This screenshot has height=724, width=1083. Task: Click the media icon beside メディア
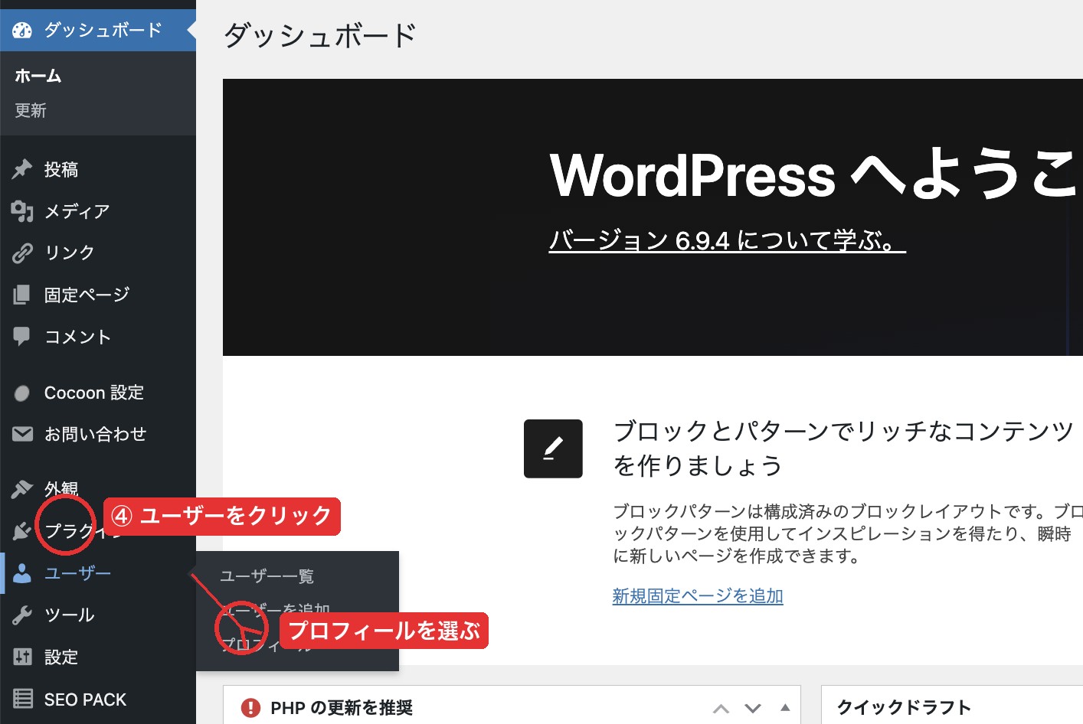coord(22,211)
